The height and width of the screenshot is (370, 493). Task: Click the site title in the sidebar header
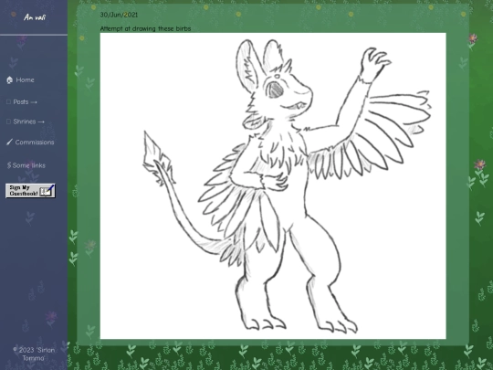point(35,17)
